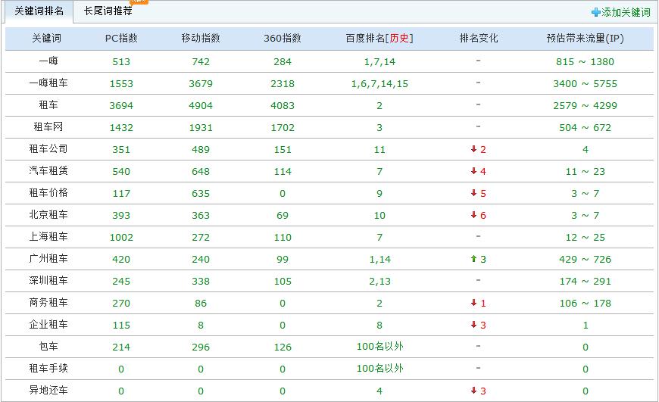This screenshot has height=402, width=659.
Task: Click the 预估带来流量(IP) column header
Action: pos(586,39)
